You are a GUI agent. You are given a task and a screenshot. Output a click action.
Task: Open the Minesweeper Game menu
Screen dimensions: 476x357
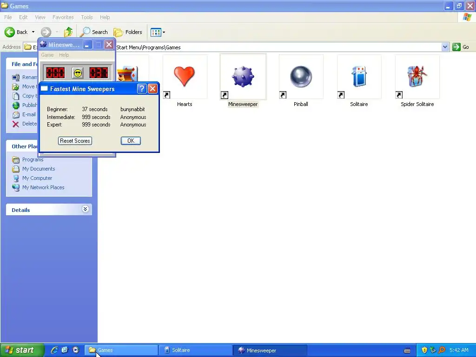click(47, 55)
